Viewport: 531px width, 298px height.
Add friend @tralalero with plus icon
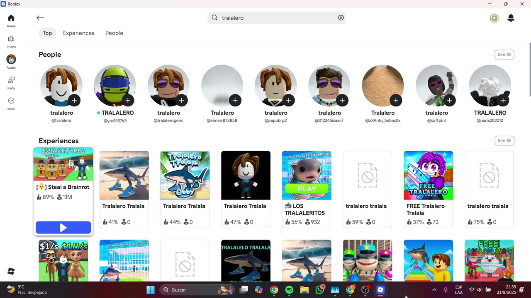click(74, 100)
